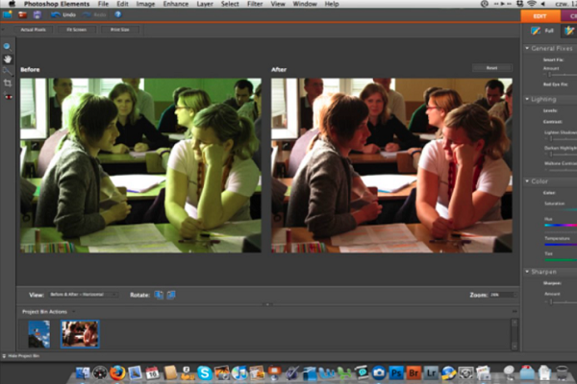Open the Filter menu

(255, 4)
